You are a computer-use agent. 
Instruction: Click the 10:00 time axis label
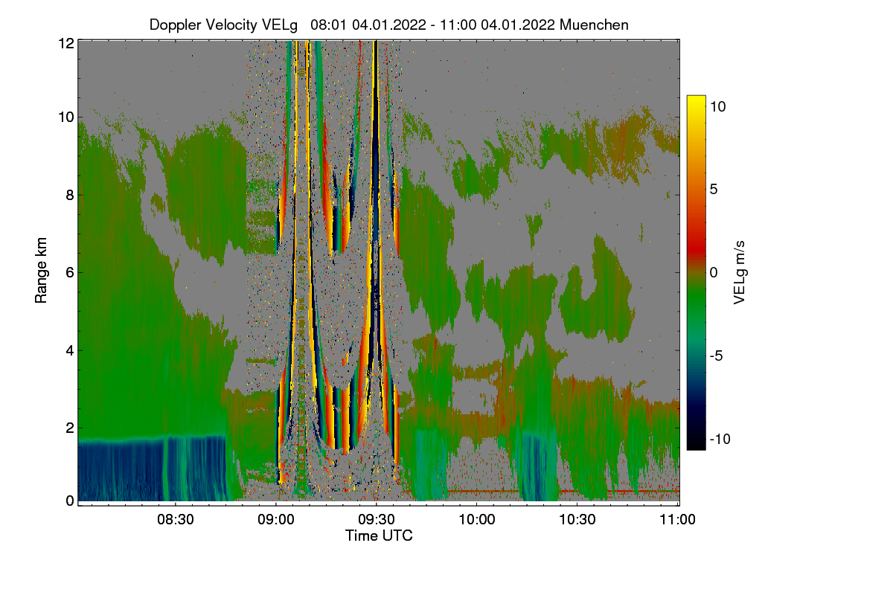tap(477, 520)
